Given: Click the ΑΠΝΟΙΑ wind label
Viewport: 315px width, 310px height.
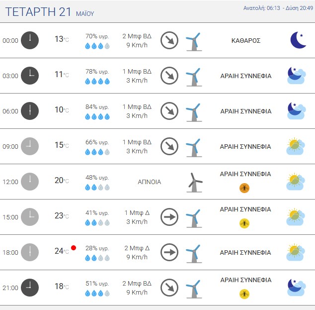Looking at the screenshot, I should click(x=149, y=182).
